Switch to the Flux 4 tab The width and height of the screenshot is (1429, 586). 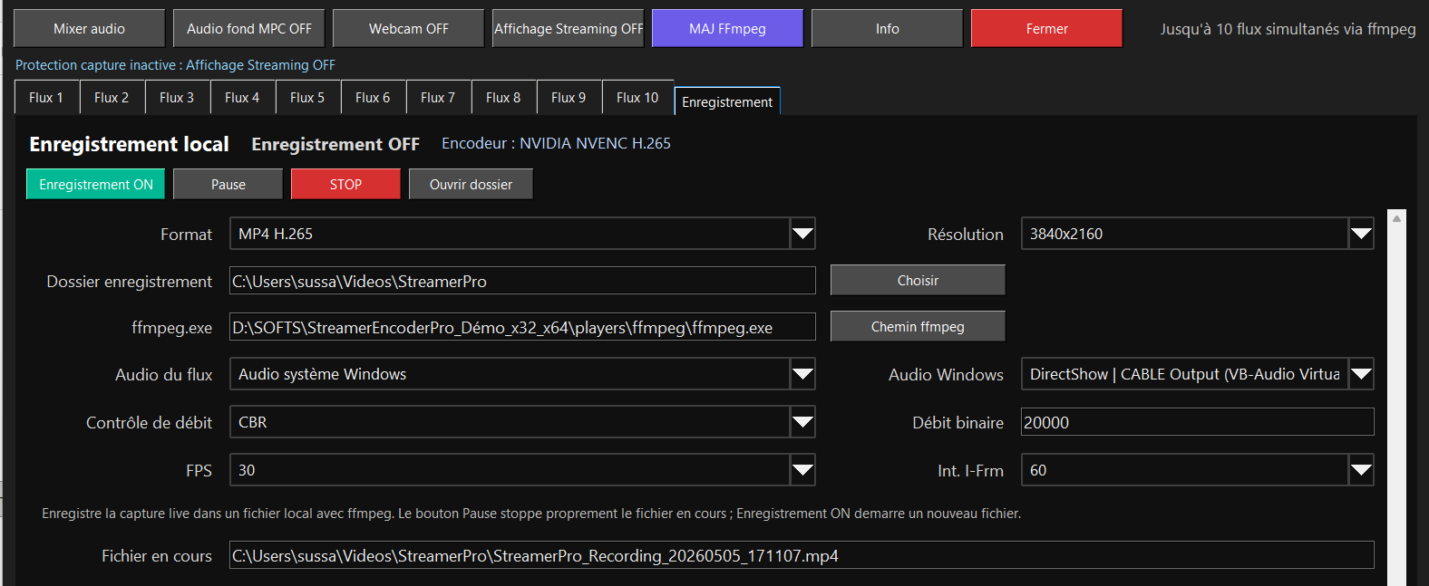coord(243,97)
